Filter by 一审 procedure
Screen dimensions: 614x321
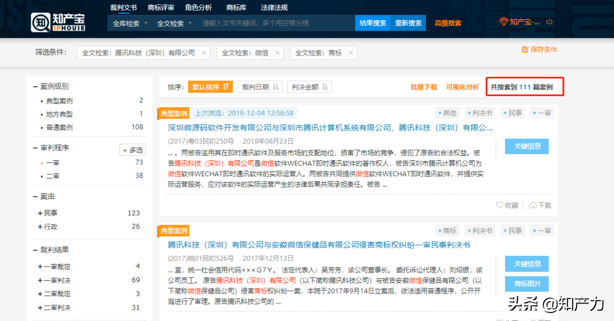[53, 163]
